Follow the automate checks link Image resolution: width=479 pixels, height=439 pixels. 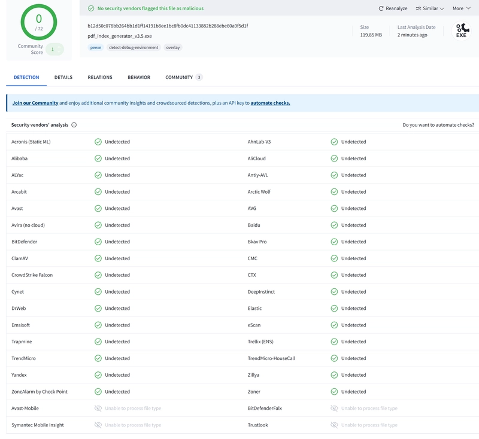pos(271,103)
